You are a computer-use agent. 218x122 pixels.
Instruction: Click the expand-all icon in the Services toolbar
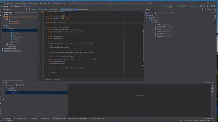click(7, 85)
